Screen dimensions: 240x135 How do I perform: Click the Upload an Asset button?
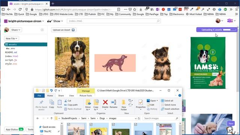(x=63, y=30)
